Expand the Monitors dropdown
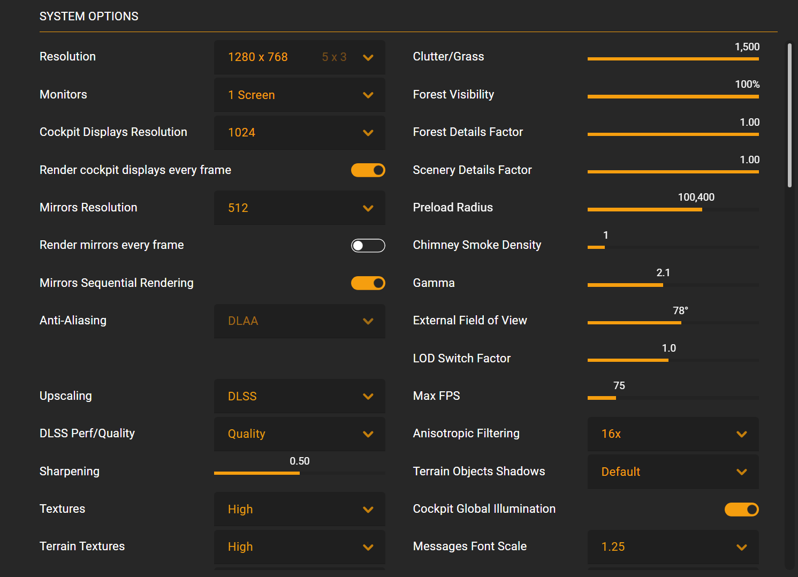798x577 pixels. [x=299, y=95]
